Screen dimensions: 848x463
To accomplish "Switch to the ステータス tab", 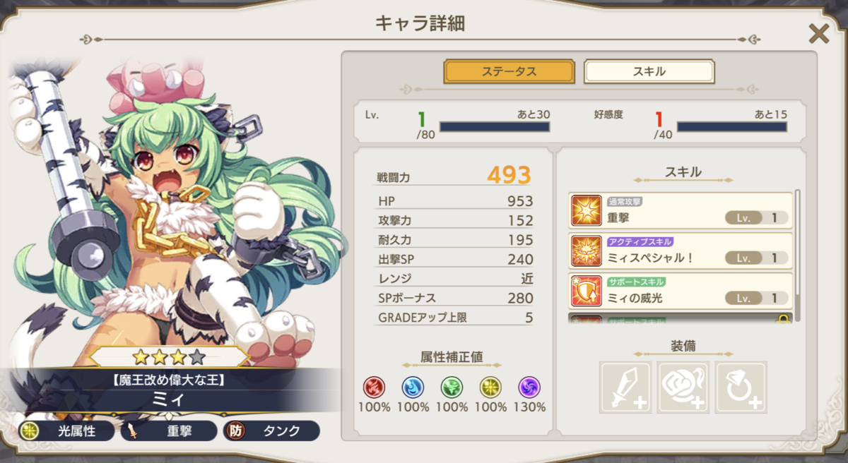I will [509, 71].
